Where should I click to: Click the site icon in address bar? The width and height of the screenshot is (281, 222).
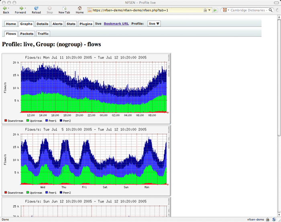pyautogui.click(x=90, y=10)
